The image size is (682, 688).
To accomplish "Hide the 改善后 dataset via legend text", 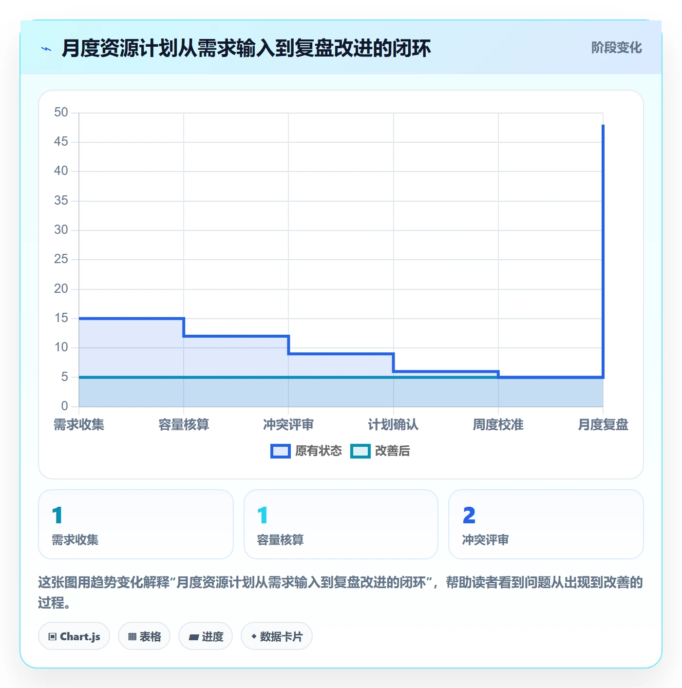I will [392, 451].
